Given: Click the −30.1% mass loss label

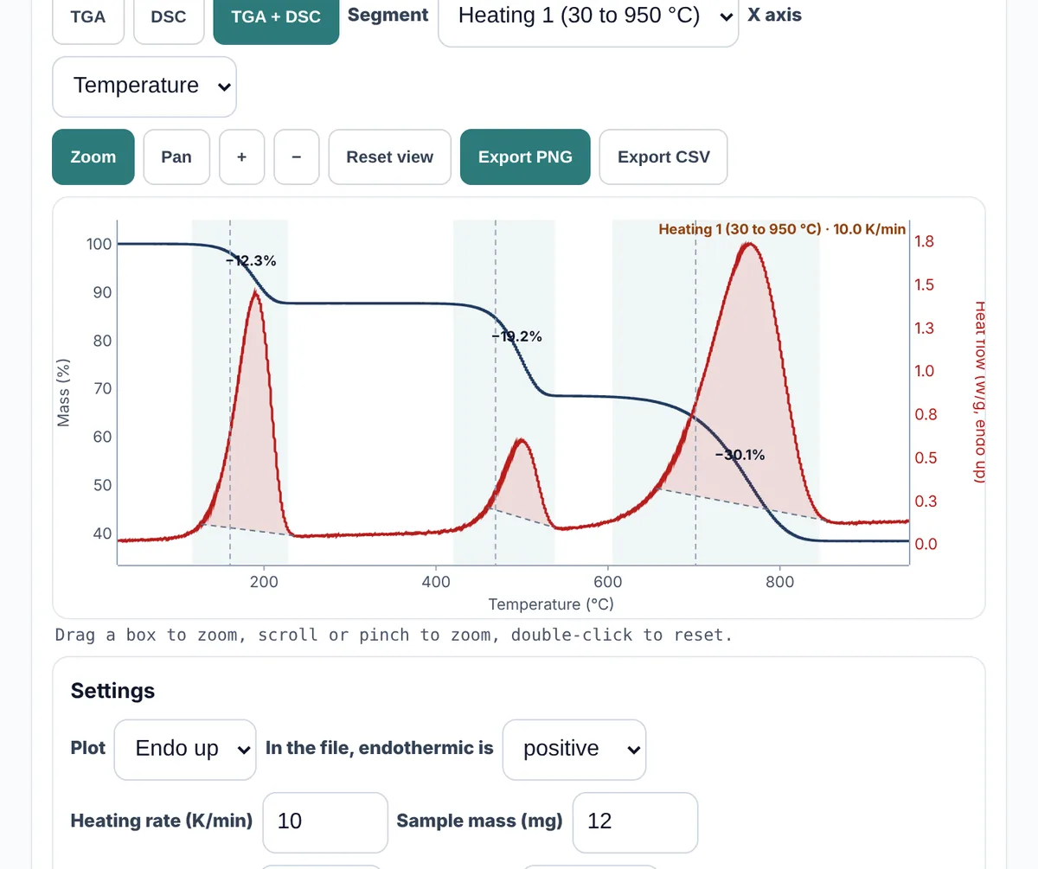Looking at the screenshot, I should pyautogui.click(x=740, y=455).
